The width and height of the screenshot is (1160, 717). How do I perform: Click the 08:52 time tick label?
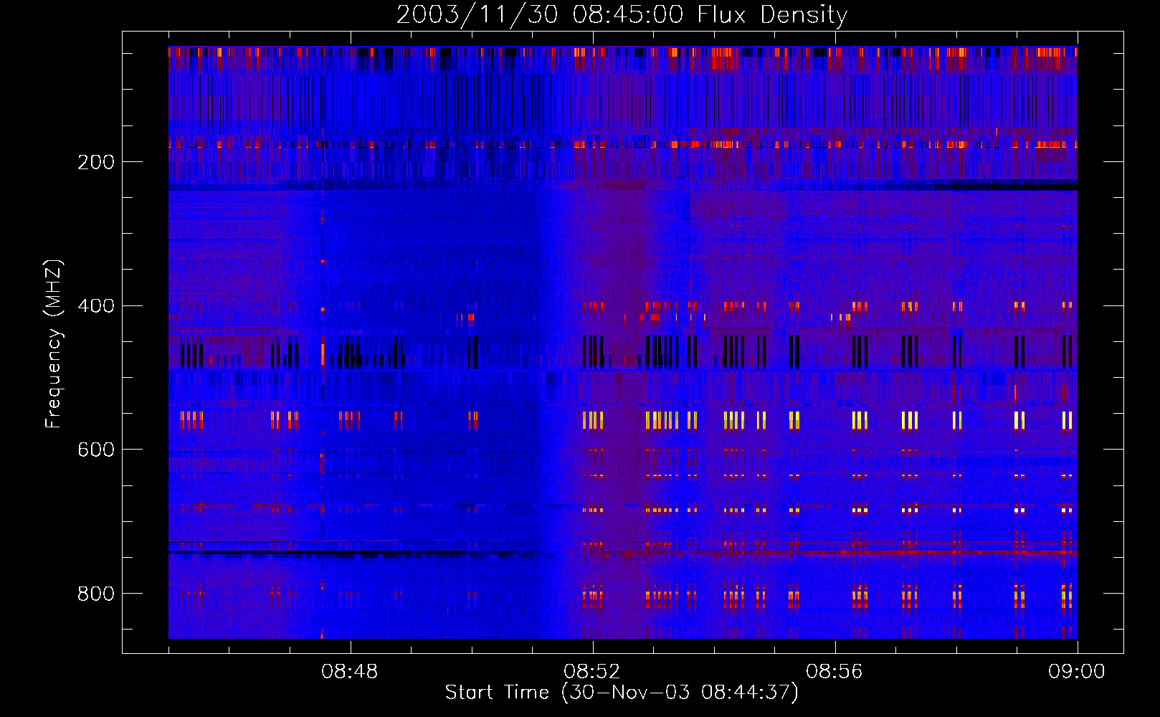(x=592, y=672)
